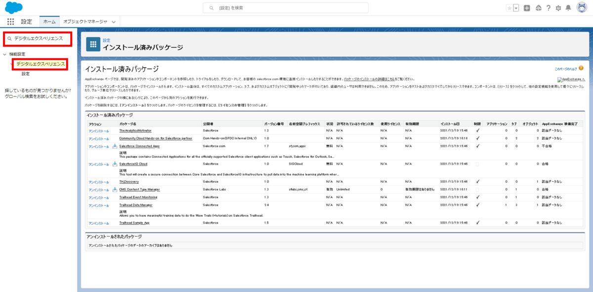This screenshot has height=292, width=593.
Task: Uninstall the Trailhead Sample App package
Action: click(99, 223)
